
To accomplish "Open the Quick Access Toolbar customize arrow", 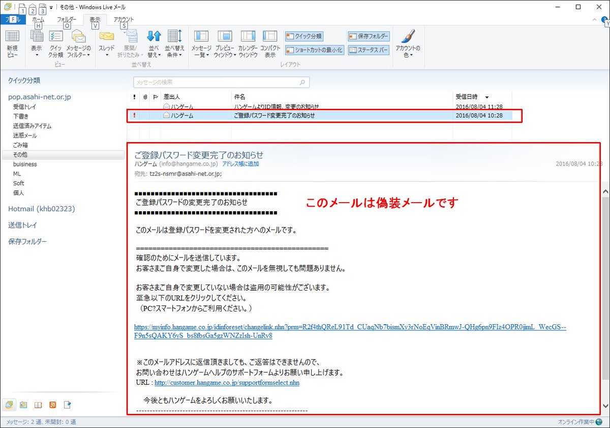I will pos(51,7).
